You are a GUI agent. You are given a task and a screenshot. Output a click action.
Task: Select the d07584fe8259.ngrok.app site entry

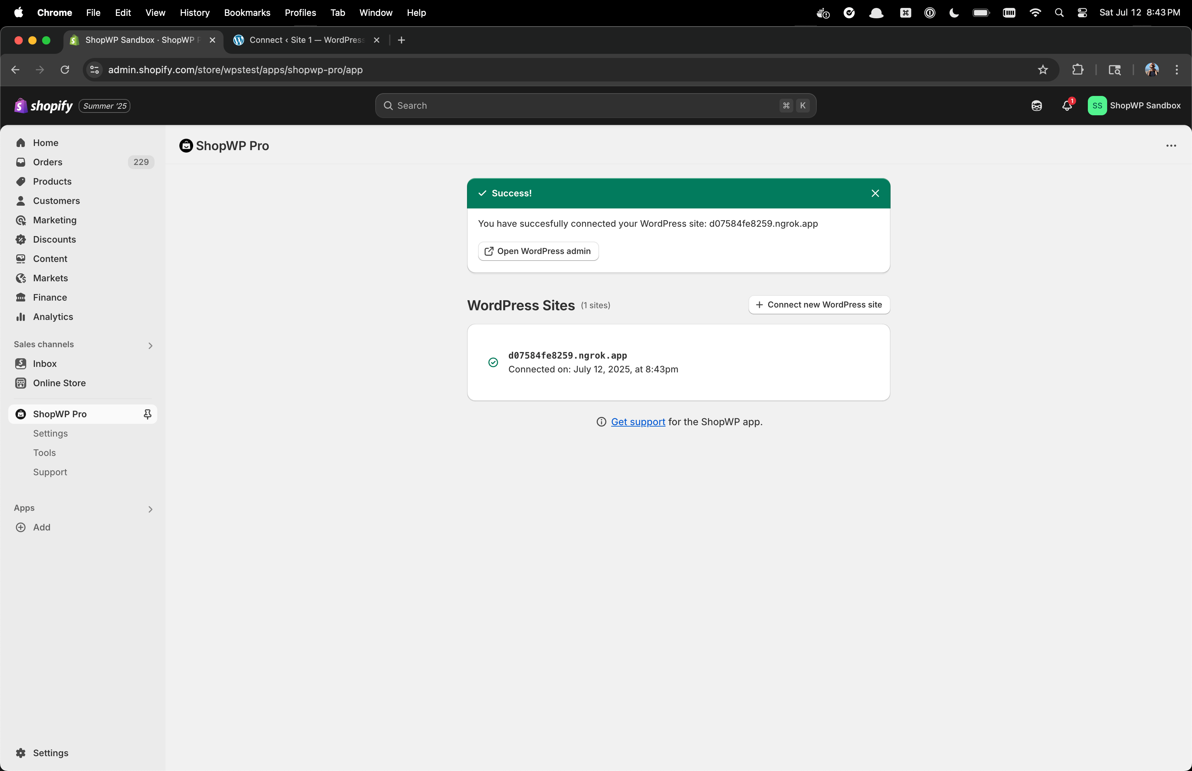click(x=678, y=362)
